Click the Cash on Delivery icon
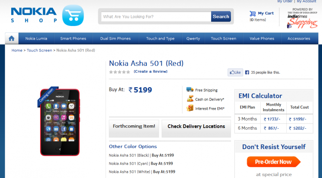Screen dimensions: 322x178 [x=190, y=99]
